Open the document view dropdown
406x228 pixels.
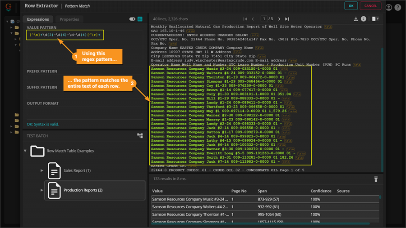(375, 19)
